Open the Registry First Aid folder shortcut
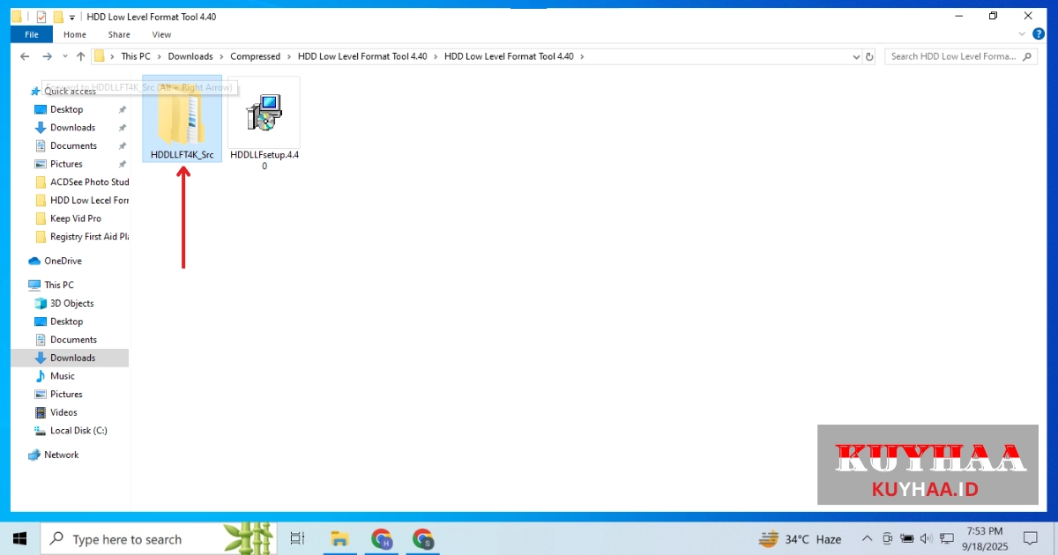1058x555 pixels. [x=81, y=237]
